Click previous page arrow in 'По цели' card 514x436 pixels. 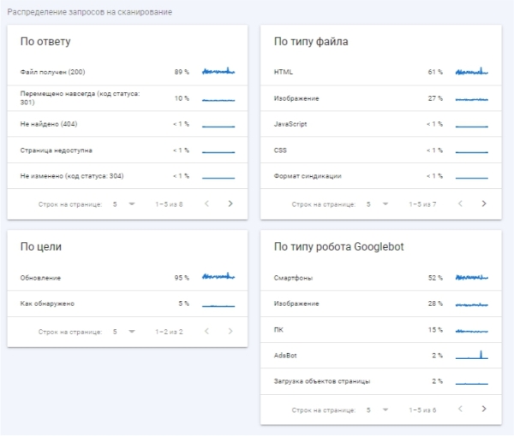206,331
